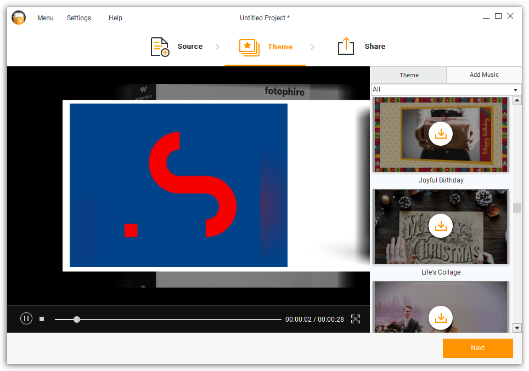
Task: Download the third wedding theme
Action: coord(440,318)
